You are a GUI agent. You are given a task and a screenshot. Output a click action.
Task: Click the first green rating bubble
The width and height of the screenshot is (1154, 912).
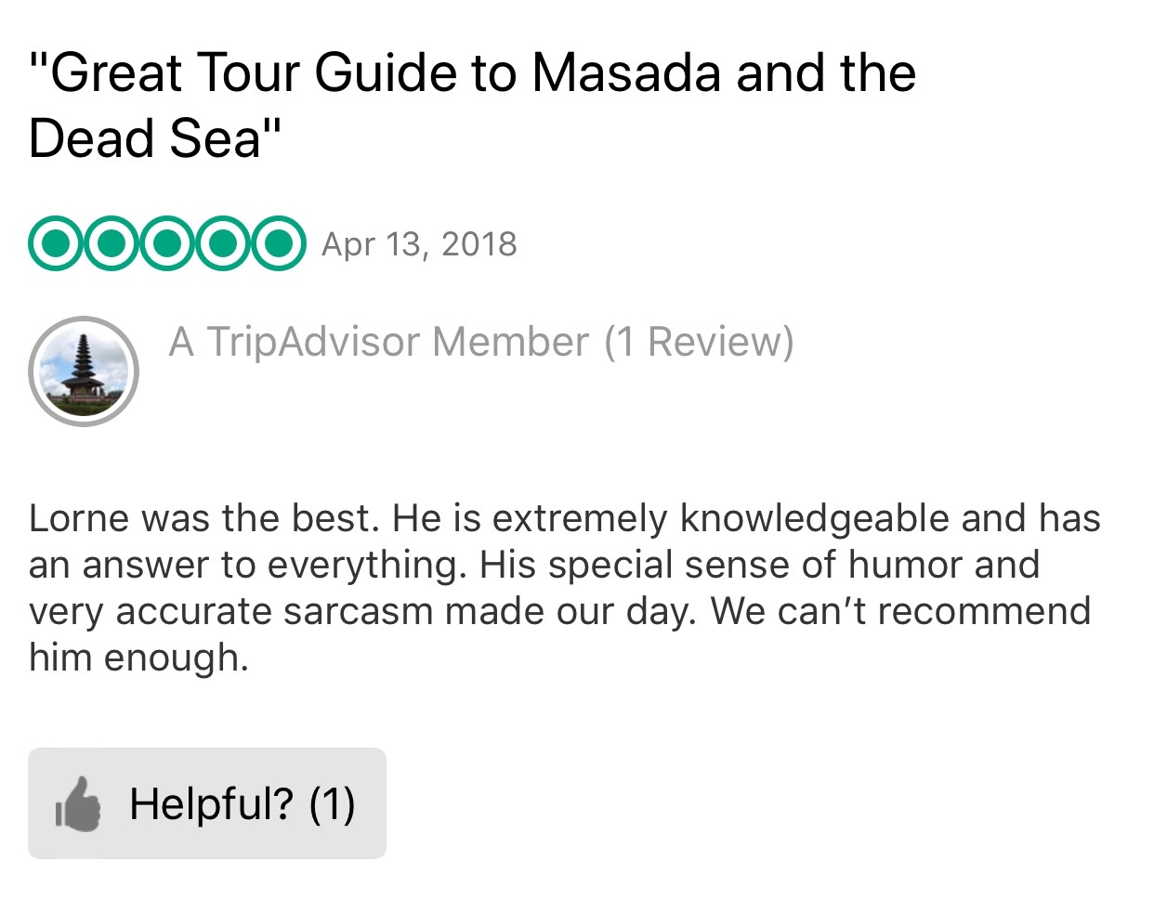(x=57, y=243)
